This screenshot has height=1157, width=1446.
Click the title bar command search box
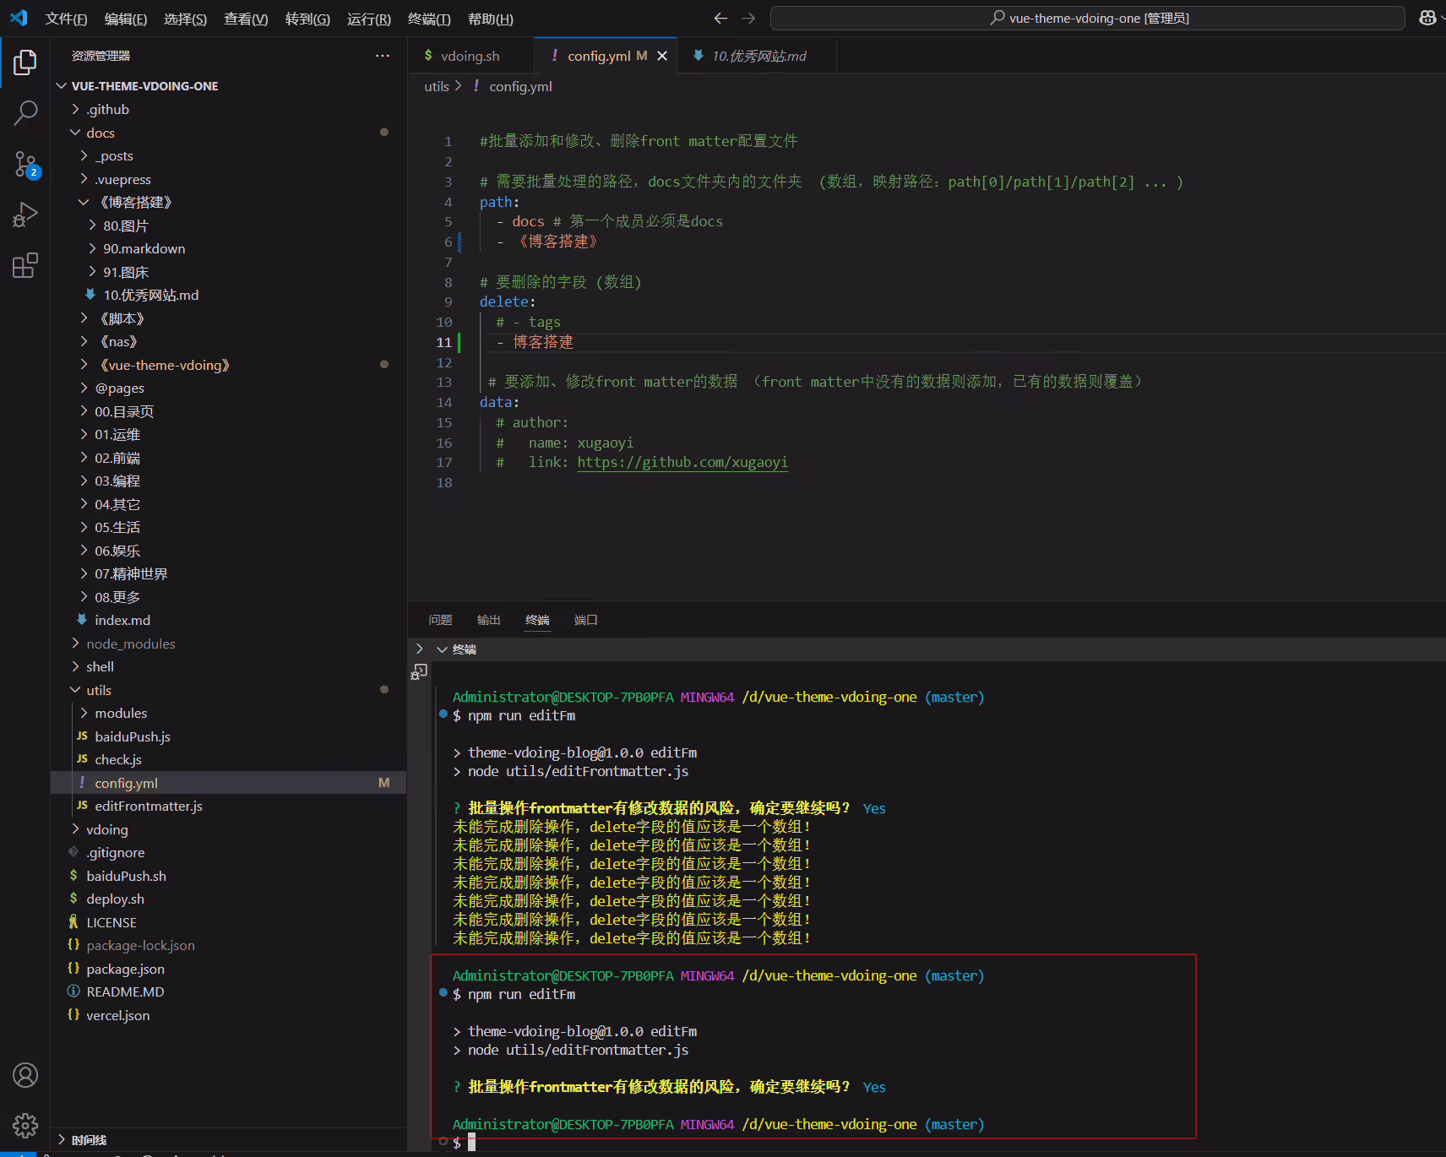[1088, 18]
